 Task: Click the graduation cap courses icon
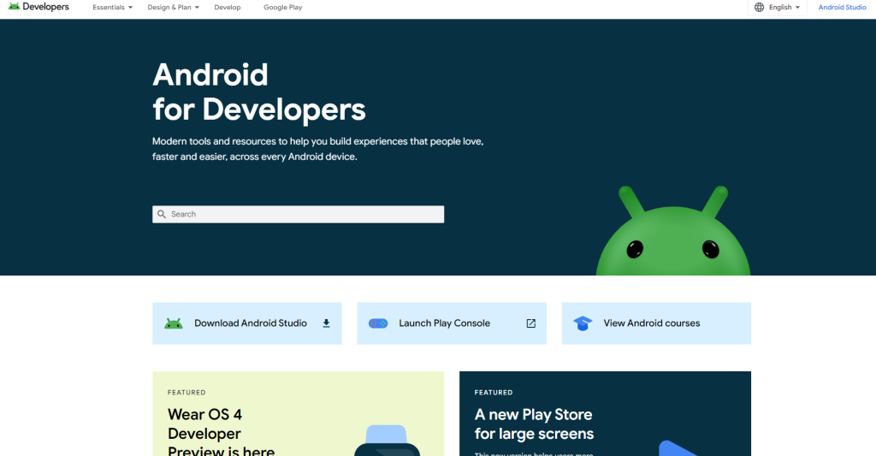coord(583,323)
